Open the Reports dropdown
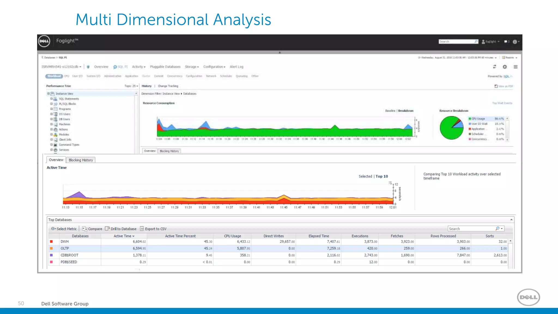 pyautogui.click(x=510, y=58)
